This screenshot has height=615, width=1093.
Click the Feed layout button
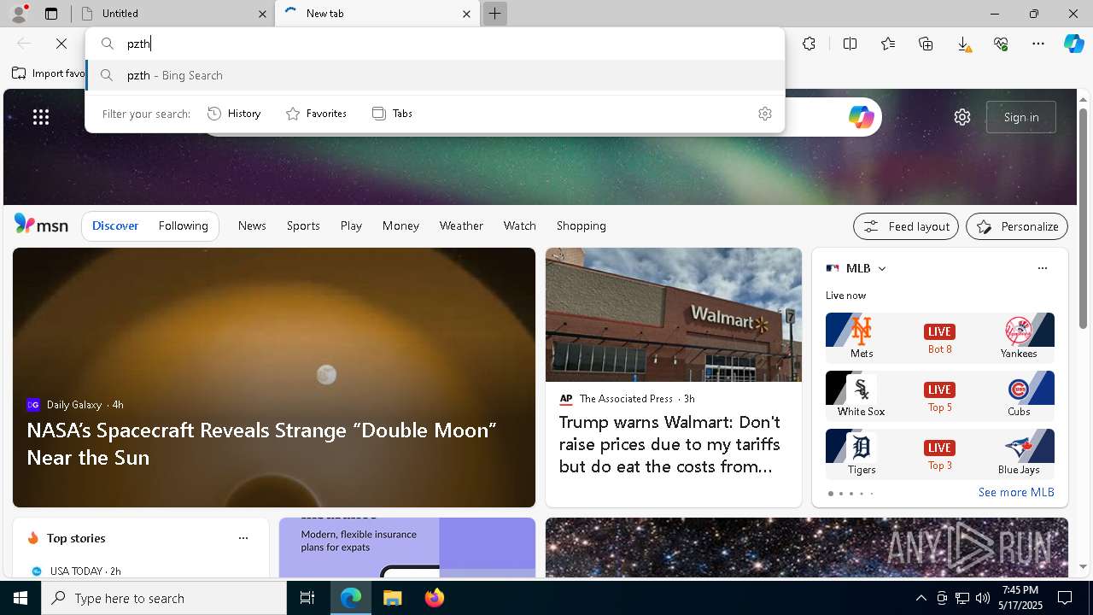905,226
